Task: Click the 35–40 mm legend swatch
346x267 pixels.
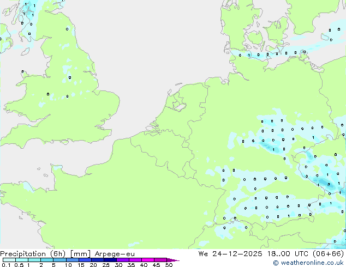Action: click(135, 260)
